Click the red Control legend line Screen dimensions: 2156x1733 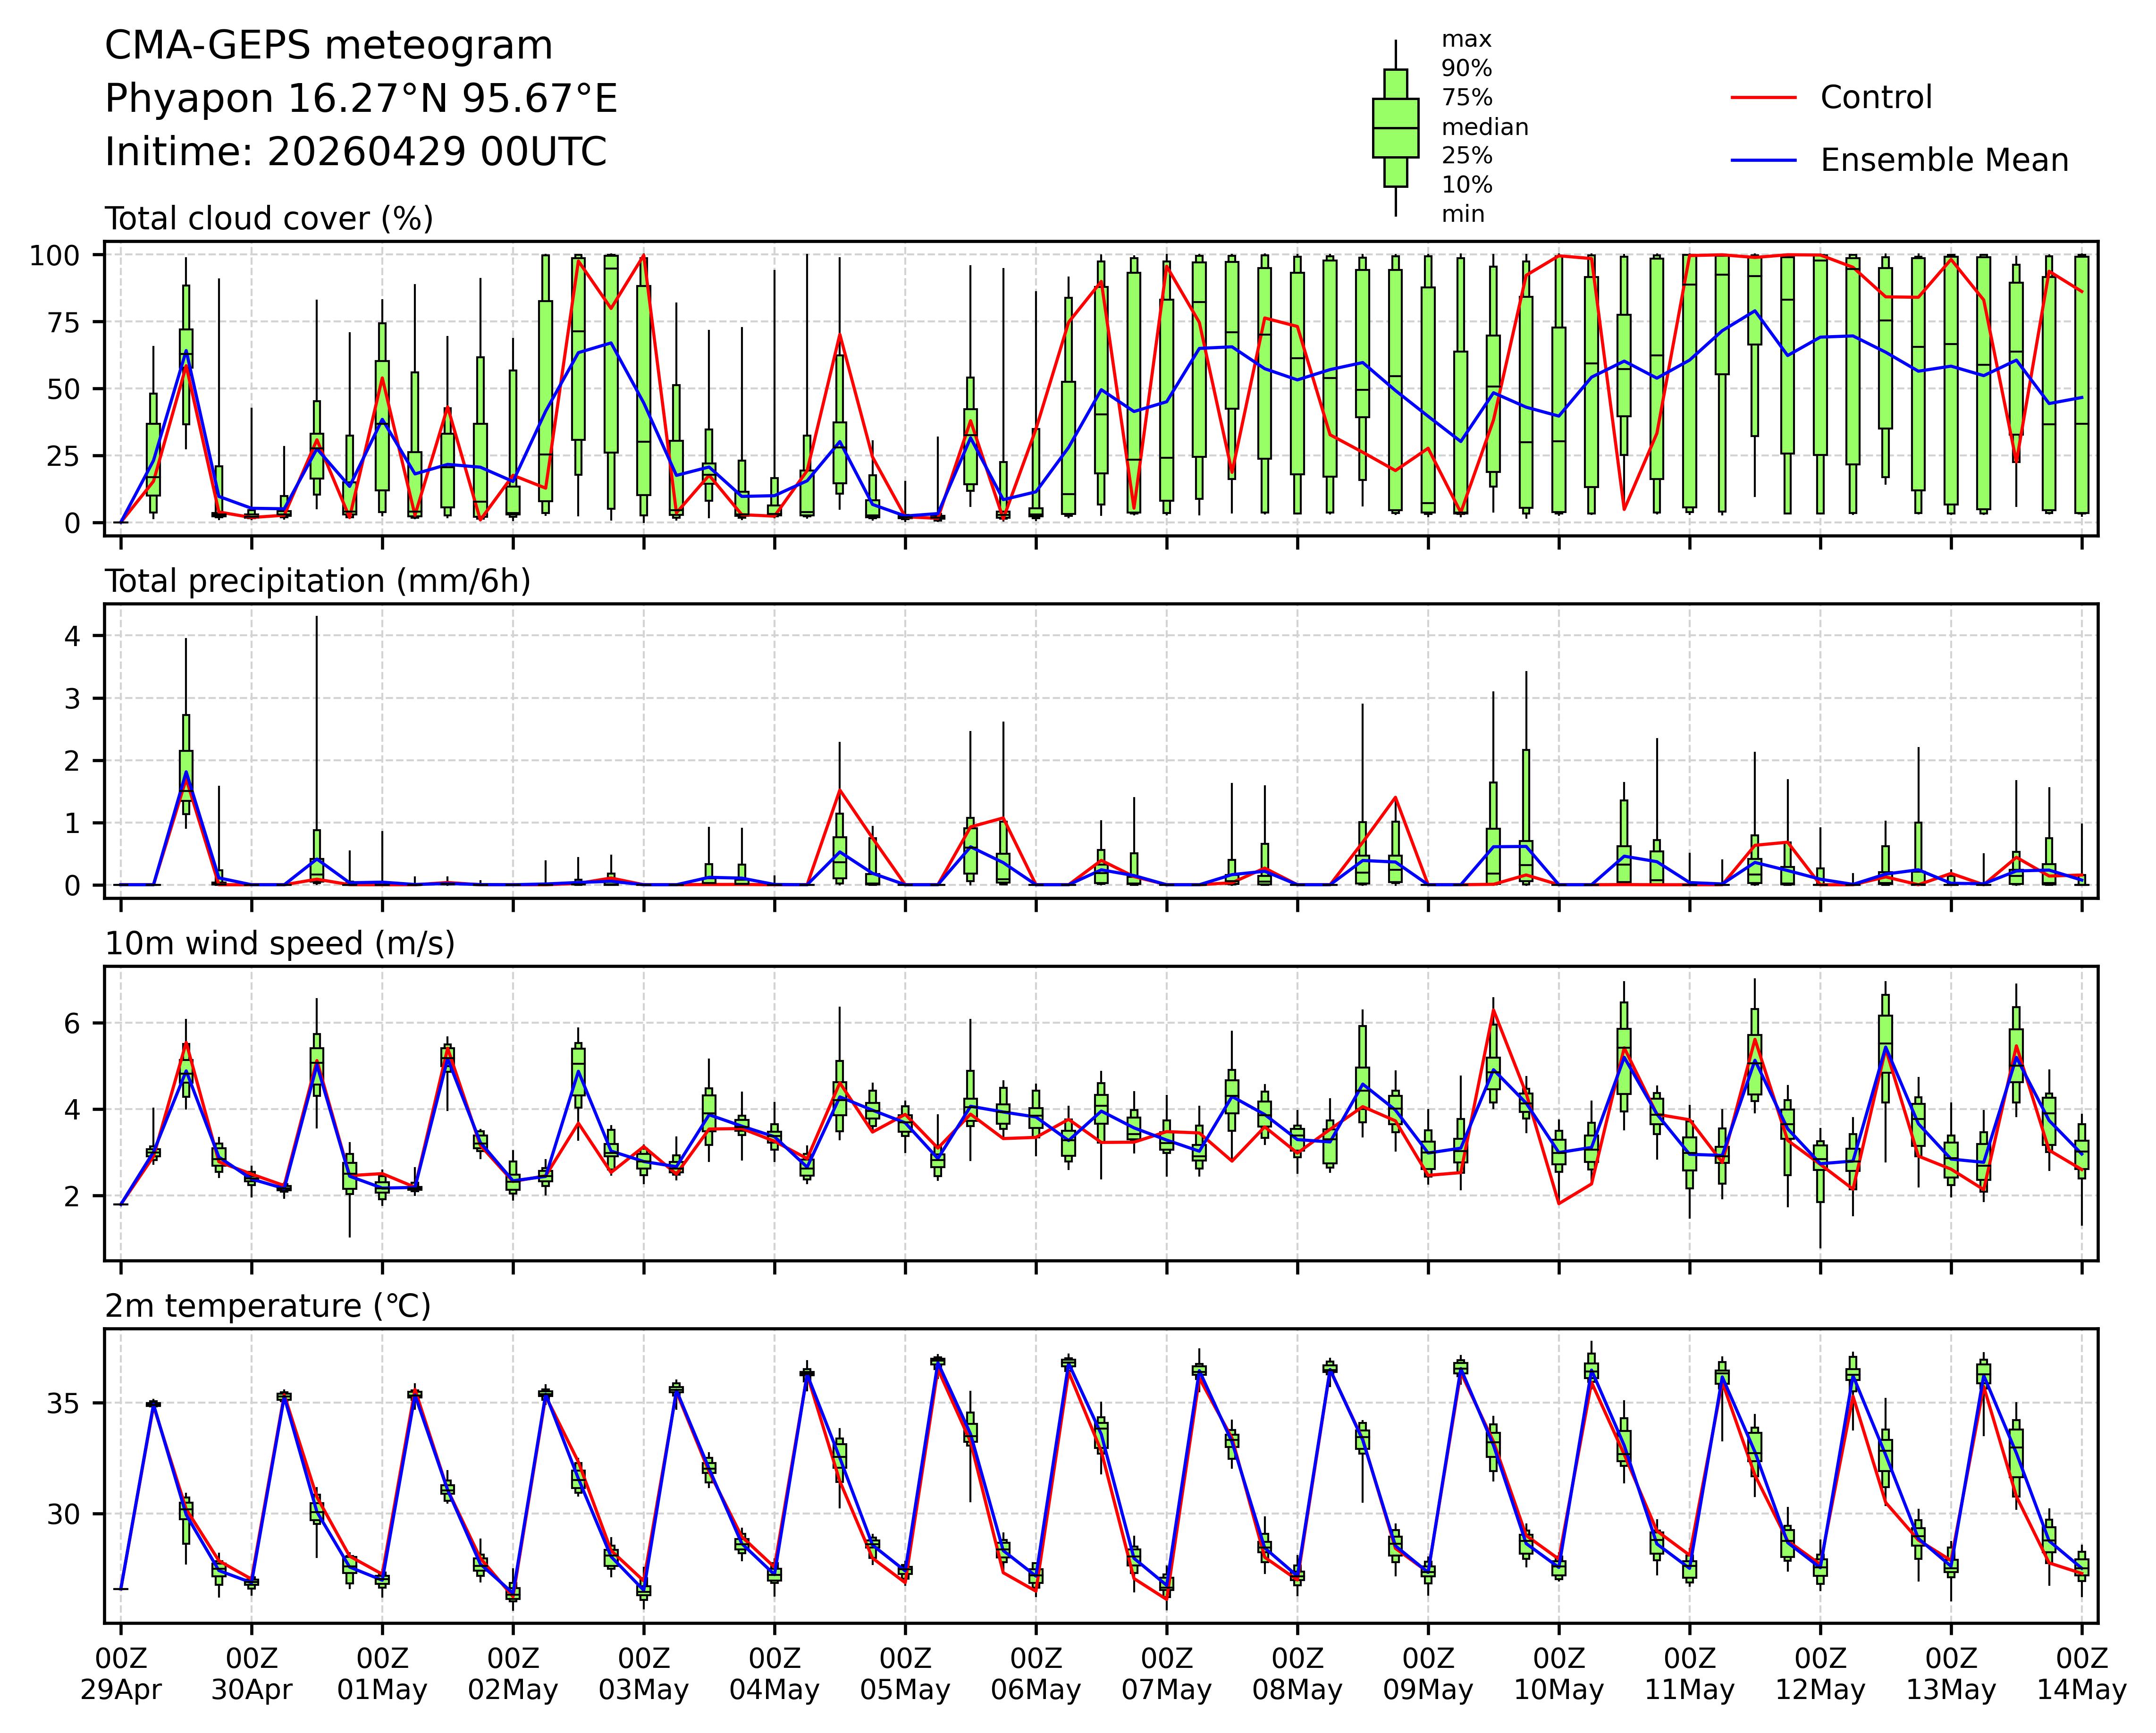point(1763,98)
